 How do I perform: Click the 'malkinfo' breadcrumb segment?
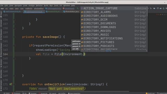click(x=29, y=9)
